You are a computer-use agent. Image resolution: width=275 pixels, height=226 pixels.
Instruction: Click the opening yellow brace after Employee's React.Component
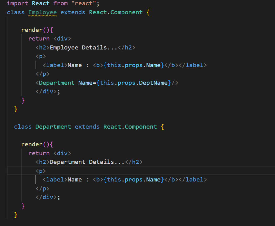[x=148, y=13]
